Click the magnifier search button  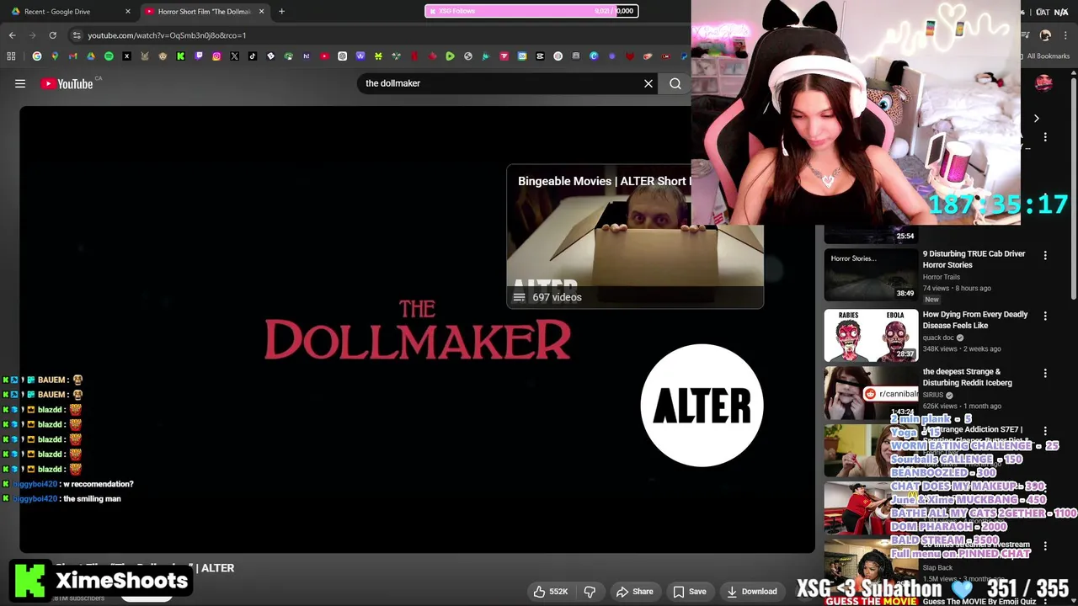click(x=675, y=83)
